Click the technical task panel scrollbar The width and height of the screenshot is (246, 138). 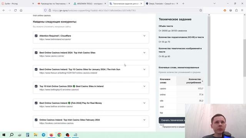pos(209,51)
